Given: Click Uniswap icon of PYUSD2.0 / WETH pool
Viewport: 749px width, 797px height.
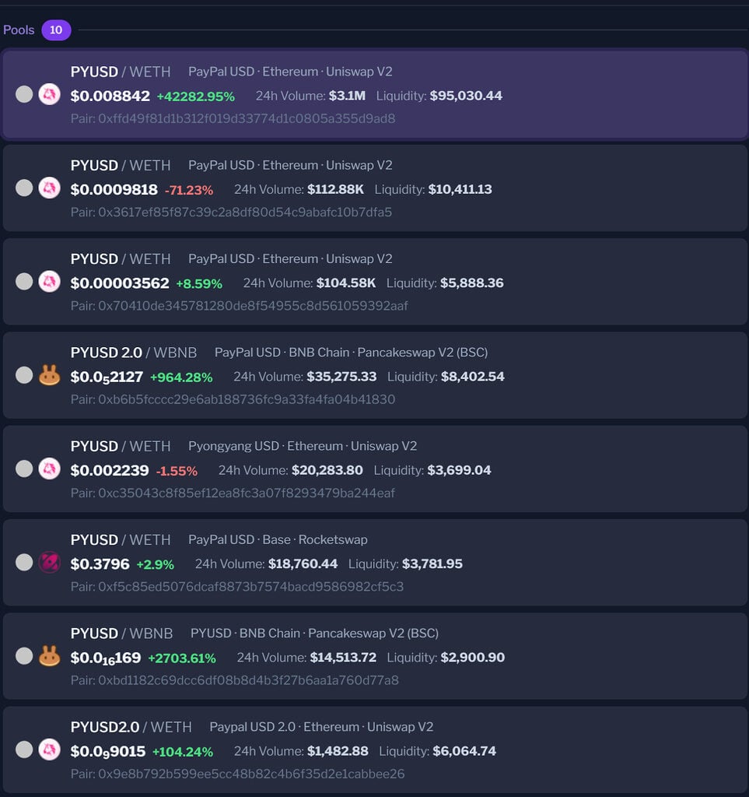Looking at the screenshot, I should (49, 750).
